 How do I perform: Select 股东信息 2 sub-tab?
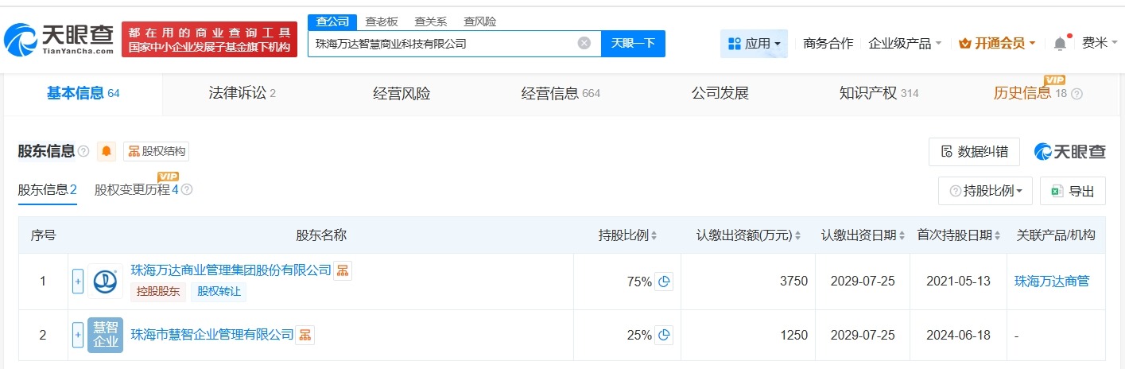(47, 190)
